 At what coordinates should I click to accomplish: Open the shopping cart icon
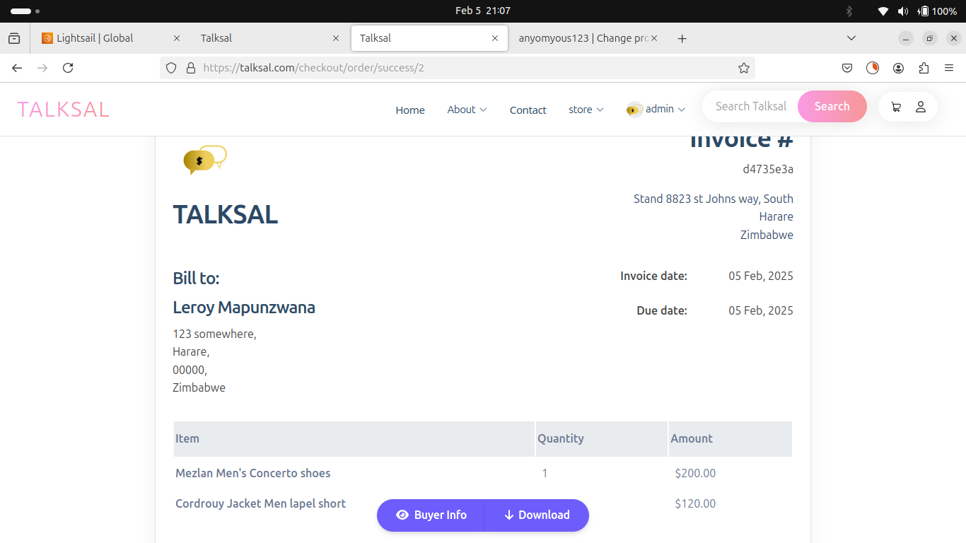896,107
